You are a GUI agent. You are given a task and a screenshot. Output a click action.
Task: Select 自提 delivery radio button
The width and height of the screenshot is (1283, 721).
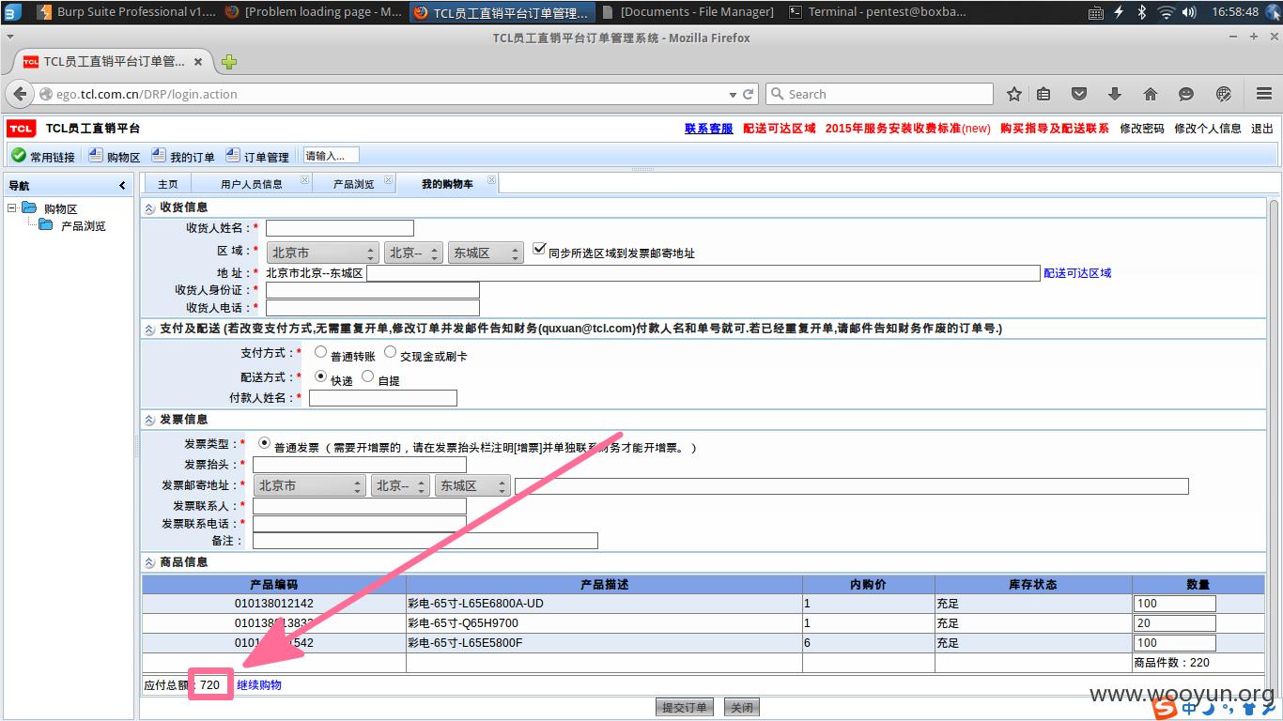point(367,376)
